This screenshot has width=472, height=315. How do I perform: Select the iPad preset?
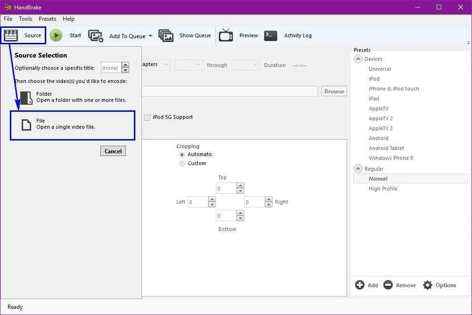pyautogui.click(x=374, y=99)
